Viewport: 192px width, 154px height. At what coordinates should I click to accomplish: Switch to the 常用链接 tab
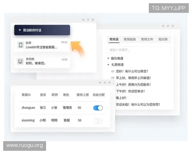click(x=130, y=39)
